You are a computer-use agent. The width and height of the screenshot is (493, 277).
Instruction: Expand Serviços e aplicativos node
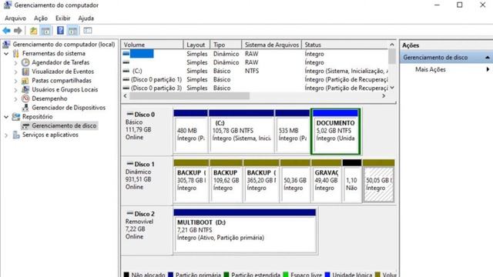6,135
